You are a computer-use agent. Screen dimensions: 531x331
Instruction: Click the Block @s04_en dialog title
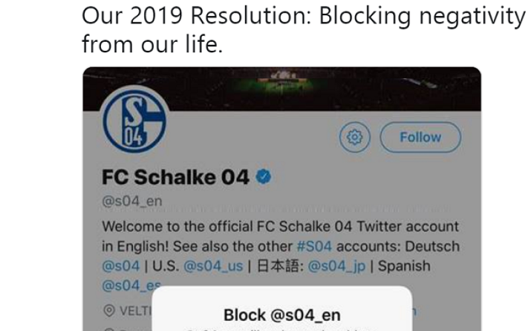click(281, 315)
